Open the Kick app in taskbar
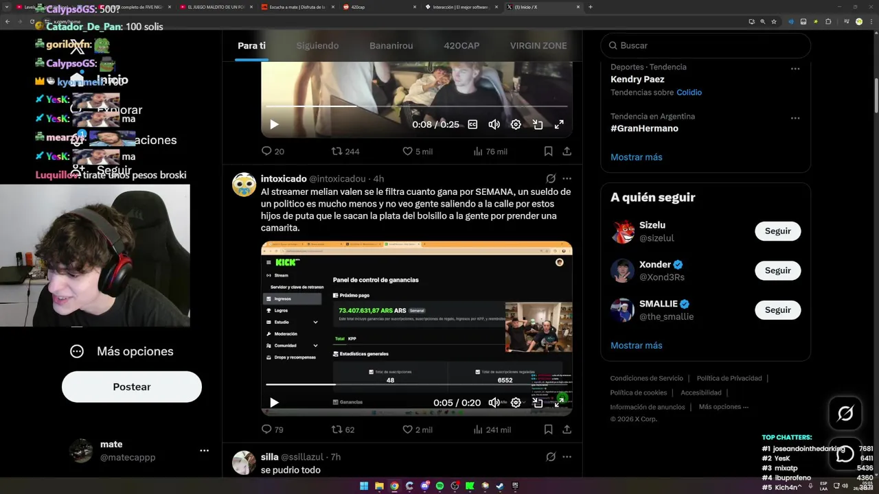879x494 pixels. click(x=470, y=486)
